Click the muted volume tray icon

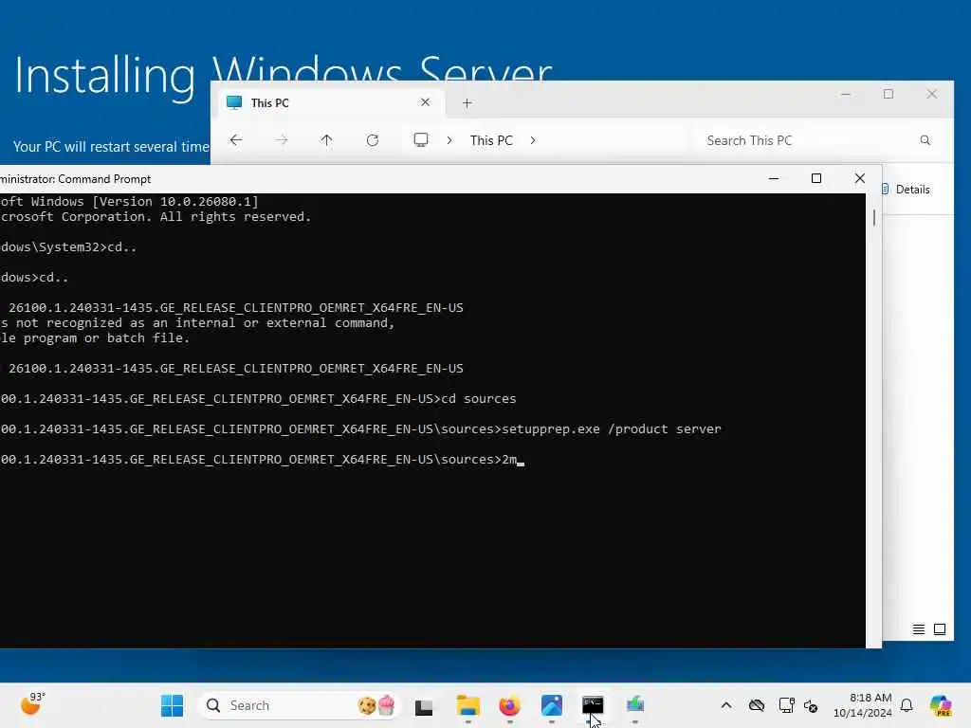coord(811,705)
